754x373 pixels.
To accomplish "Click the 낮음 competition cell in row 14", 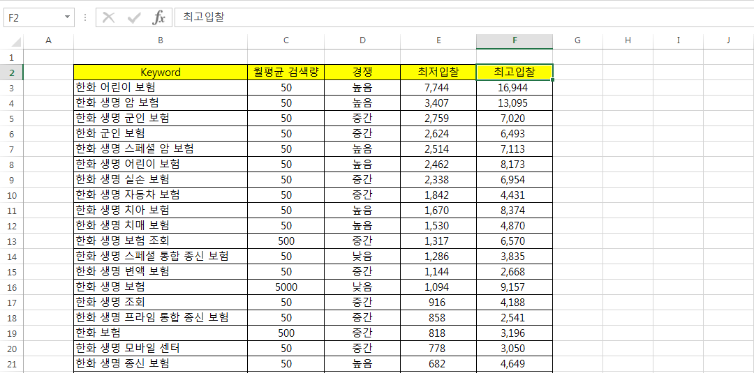I will click(362, 257).
